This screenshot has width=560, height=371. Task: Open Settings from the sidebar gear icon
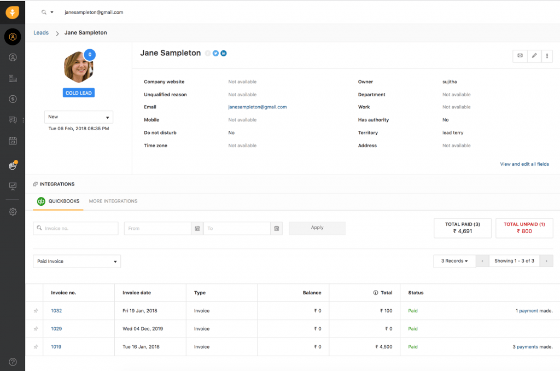coord(13,212)
